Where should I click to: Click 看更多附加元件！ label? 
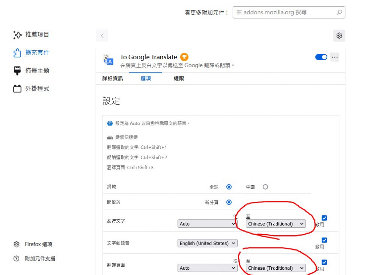207,12
